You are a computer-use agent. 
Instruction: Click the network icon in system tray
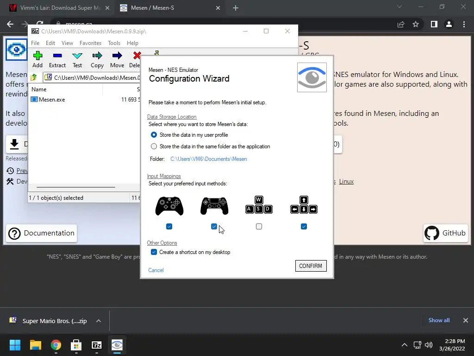tap(418, 345)
